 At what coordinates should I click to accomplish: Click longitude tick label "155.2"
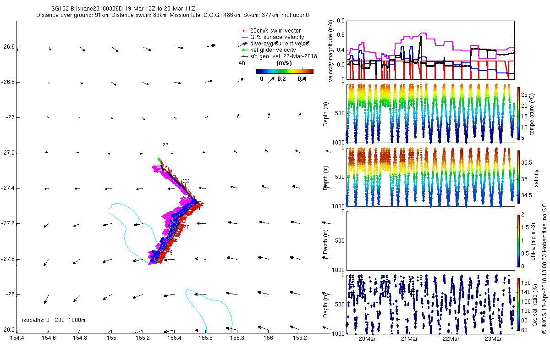pyautogui.click(x=143, y=338)
